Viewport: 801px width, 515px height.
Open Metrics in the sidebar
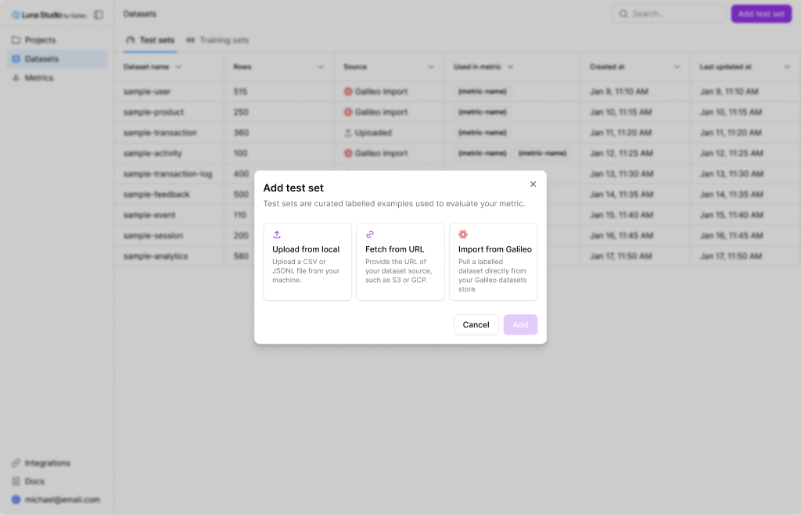pyautogui.click(x=57, y=77)
